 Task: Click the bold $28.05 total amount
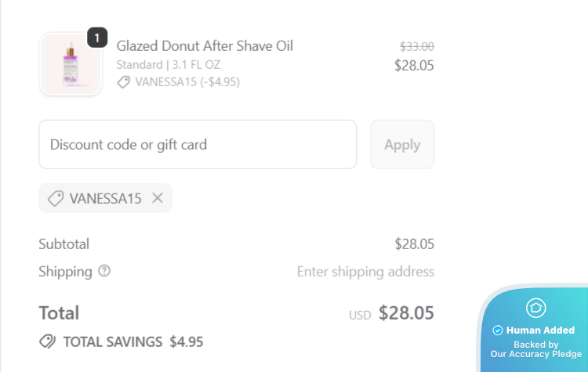pyautogui.click(x=406, y=313)
